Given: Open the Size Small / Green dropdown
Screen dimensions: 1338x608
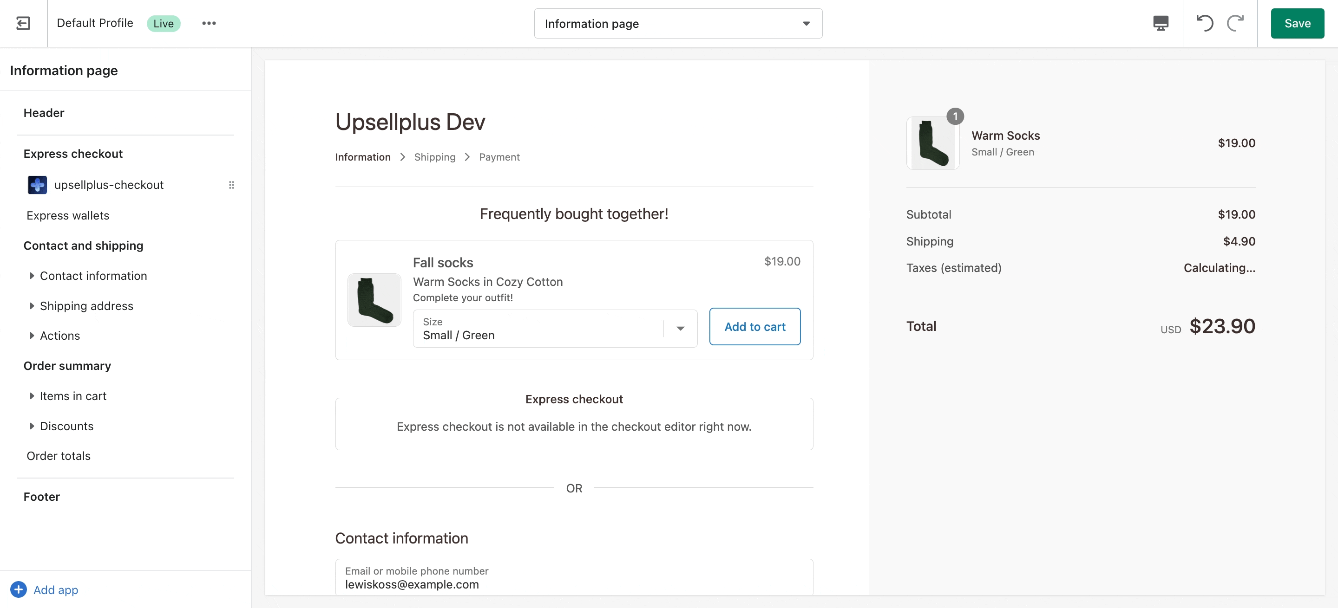Looking at the screenshot, I should click(x=555, y=329).
